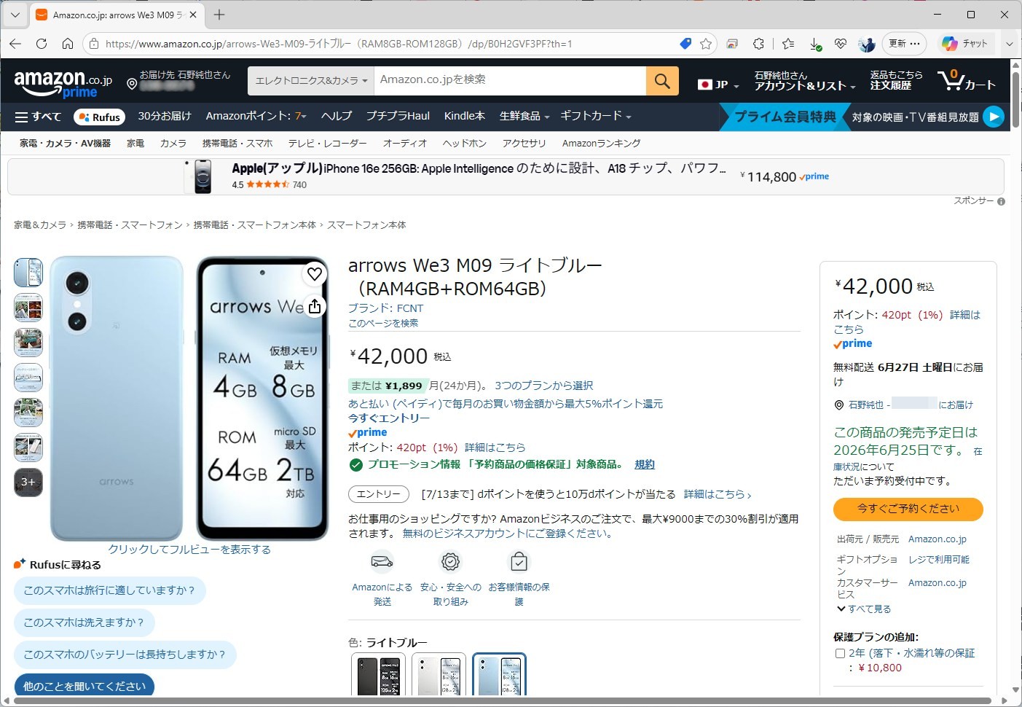Image resolution: width=1022 pixels, height=707 pixels.
Task: Open ブランド: FCNT link
Action: 386,308
